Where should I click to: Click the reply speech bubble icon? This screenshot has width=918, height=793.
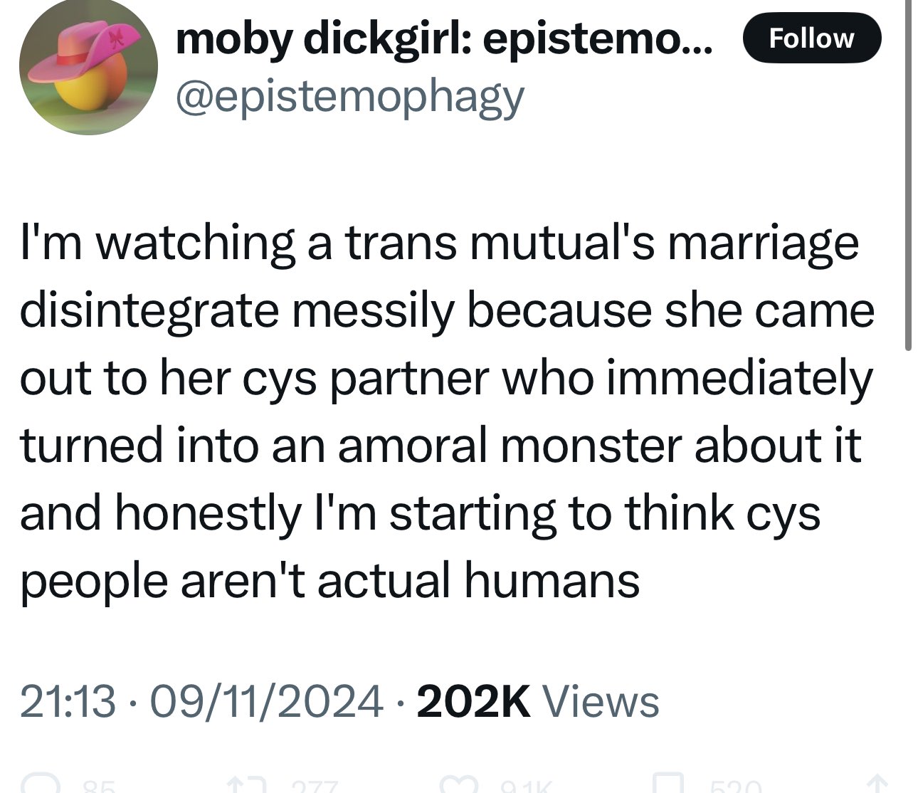41,786
